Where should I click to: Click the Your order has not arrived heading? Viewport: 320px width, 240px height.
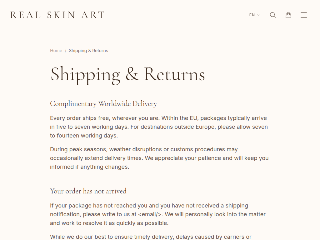click(x=88, y=191)
